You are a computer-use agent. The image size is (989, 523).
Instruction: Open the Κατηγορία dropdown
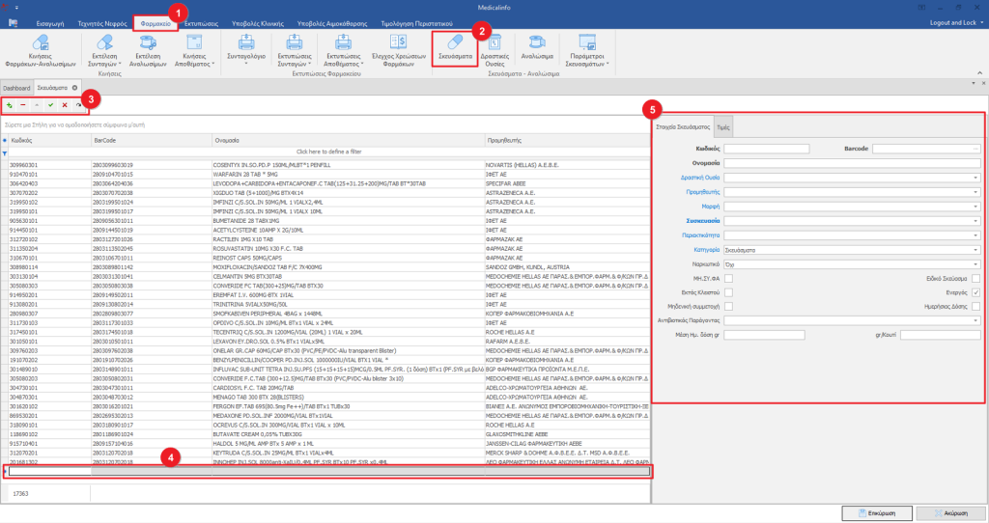click(975, 249)
